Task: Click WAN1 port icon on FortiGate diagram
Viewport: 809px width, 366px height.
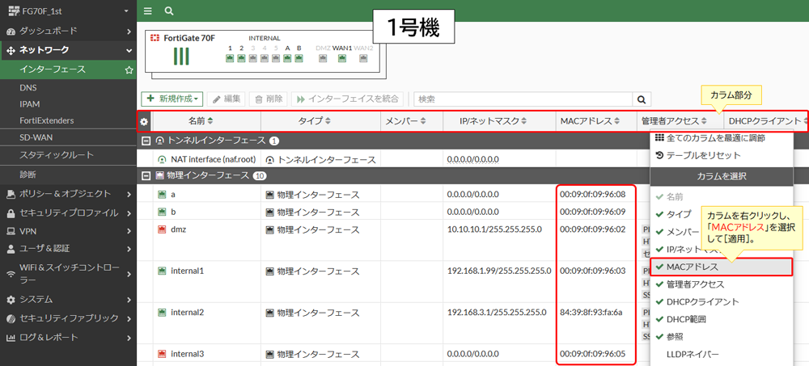Action: (341, 58)
